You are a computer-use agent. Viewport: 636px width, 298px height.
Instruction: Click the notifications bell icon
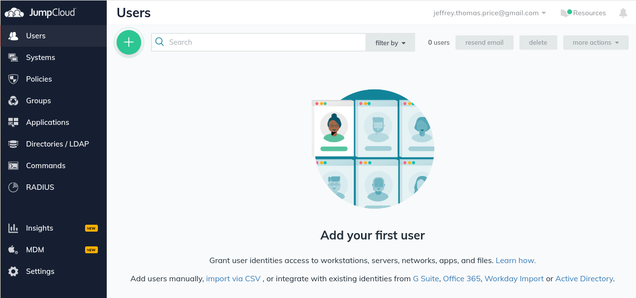tap(623, 13)
